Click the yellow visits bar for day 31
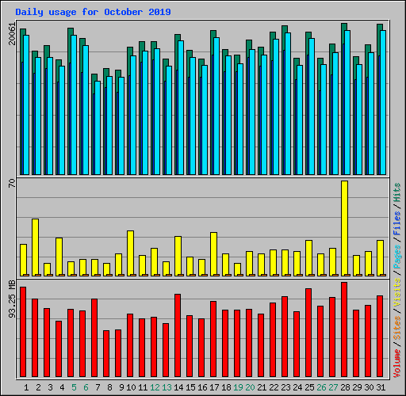The height and width of the screenshot is (396, 406). [x=380, y=258]
